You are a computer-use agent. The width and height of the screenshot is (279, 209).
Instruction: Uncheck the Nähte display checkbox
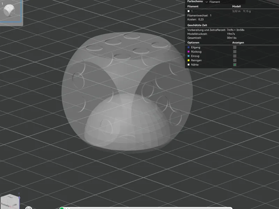pos(235,65)
